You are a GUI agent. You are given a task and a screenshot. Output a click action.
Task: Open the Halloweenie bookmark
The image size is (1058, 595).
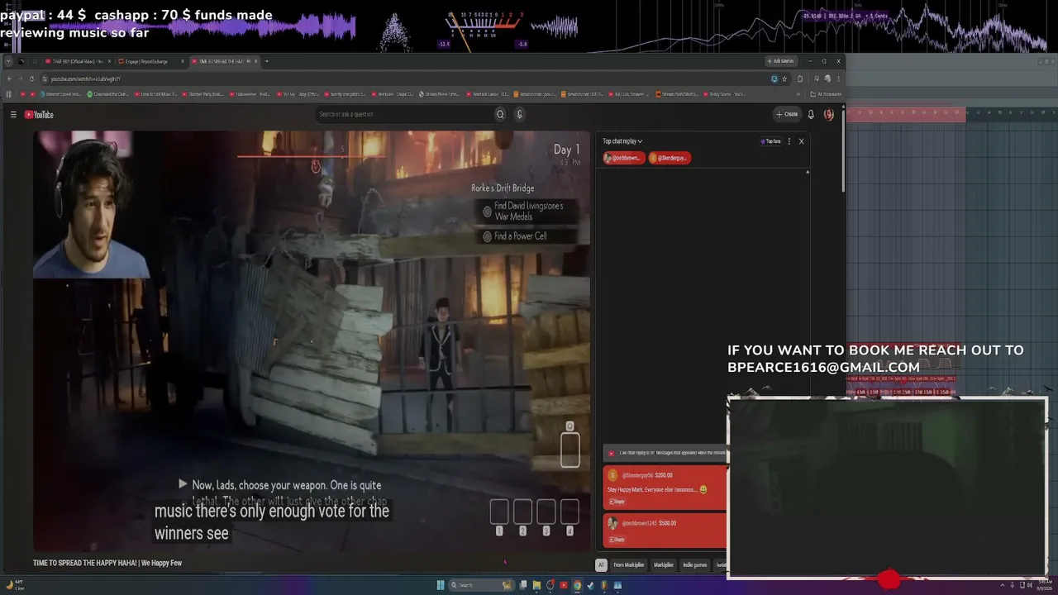click(x=250, y=94)
